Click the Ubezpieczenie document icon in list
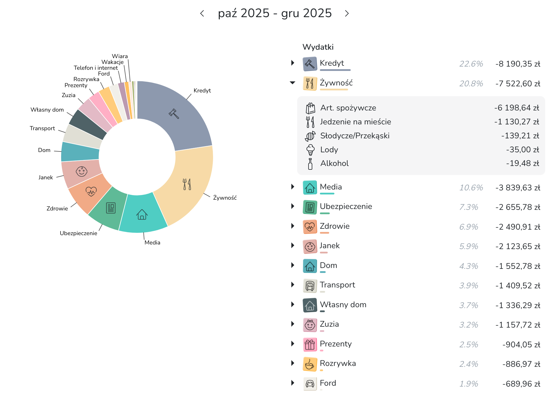Screen dimensions: 553x395 [310, 207]
